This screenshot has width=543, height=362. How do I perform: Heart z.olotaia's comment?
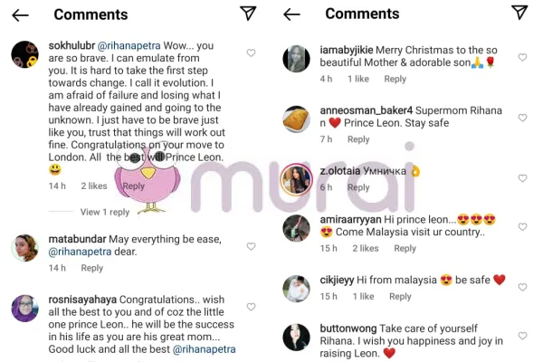point(522,171)
